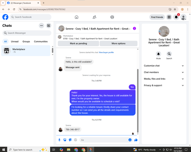
Task: Open the Menu grid icon
Action: pyautogui.click(x=169, y=17)
